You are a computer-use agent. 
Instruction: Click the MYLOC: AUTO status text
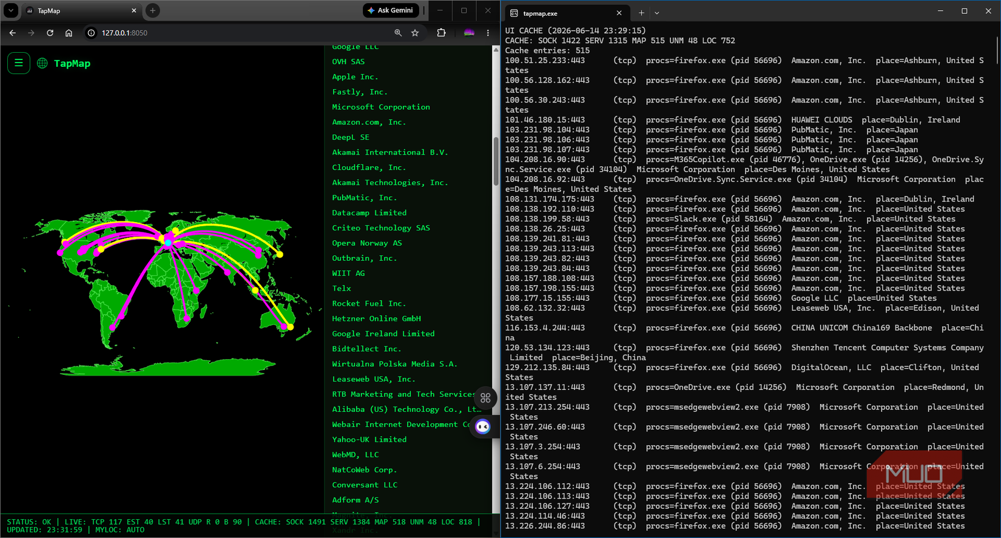pos(120,531)
